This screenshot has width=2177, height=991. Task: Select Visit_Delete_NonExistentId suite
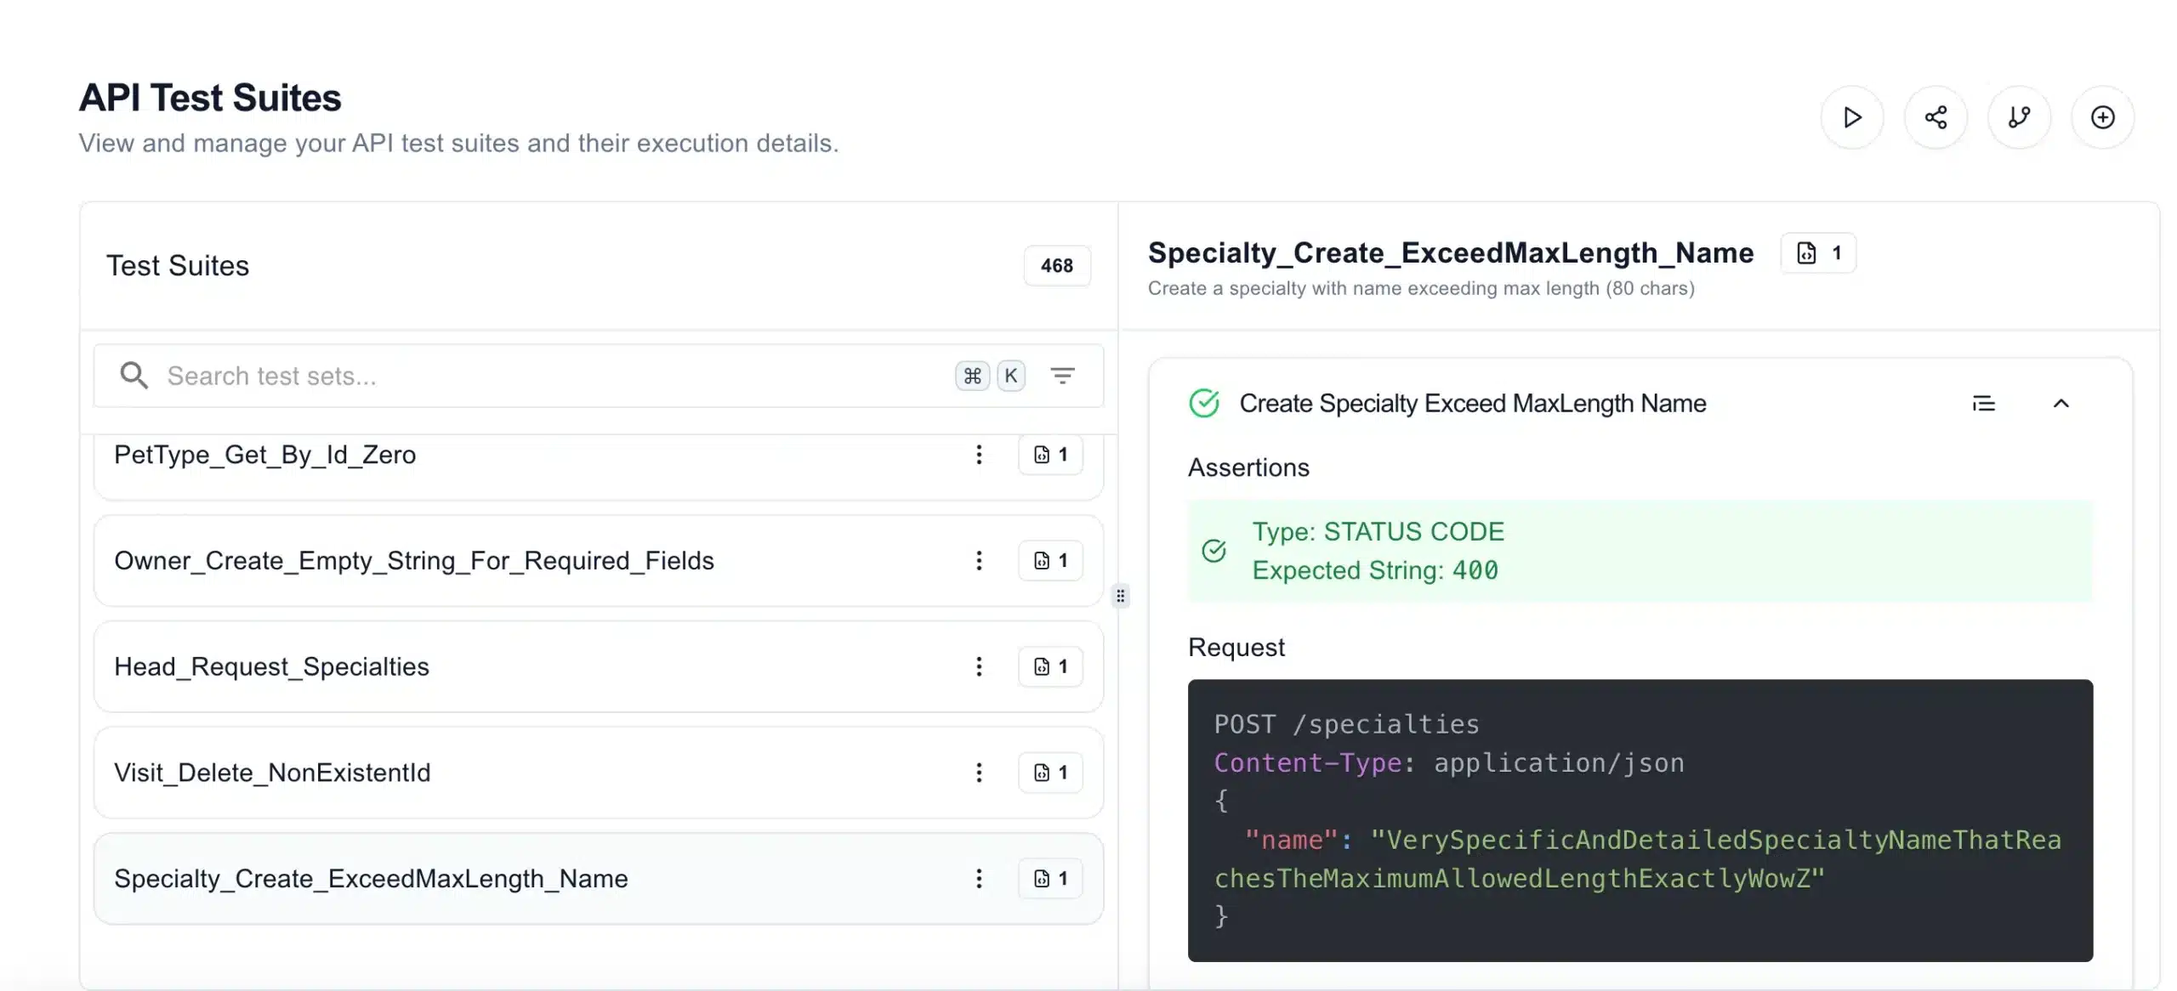pos(598,772)
